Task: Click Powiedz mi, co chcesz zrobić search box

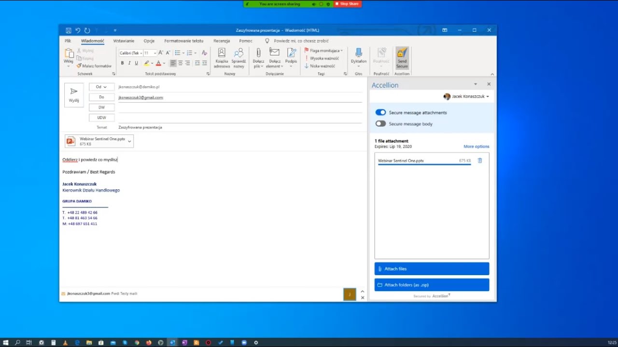Action: 301,41
